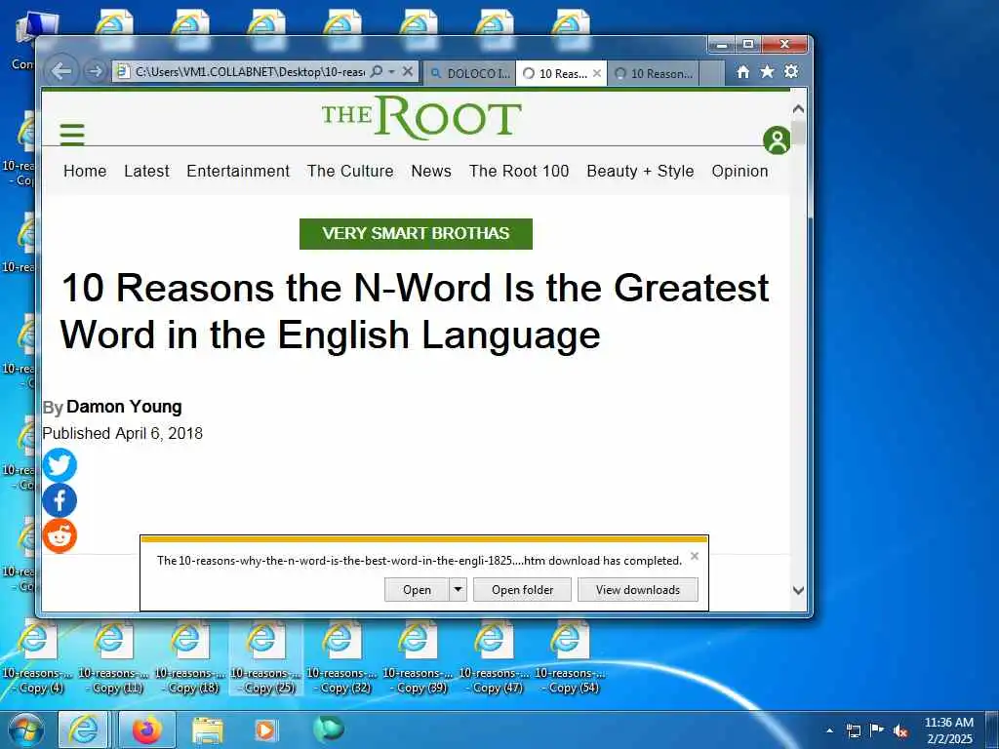The image size is (999, 749).
Task: Click the blank new tab button
Action: pyautogui.click(x=712, y=73)
